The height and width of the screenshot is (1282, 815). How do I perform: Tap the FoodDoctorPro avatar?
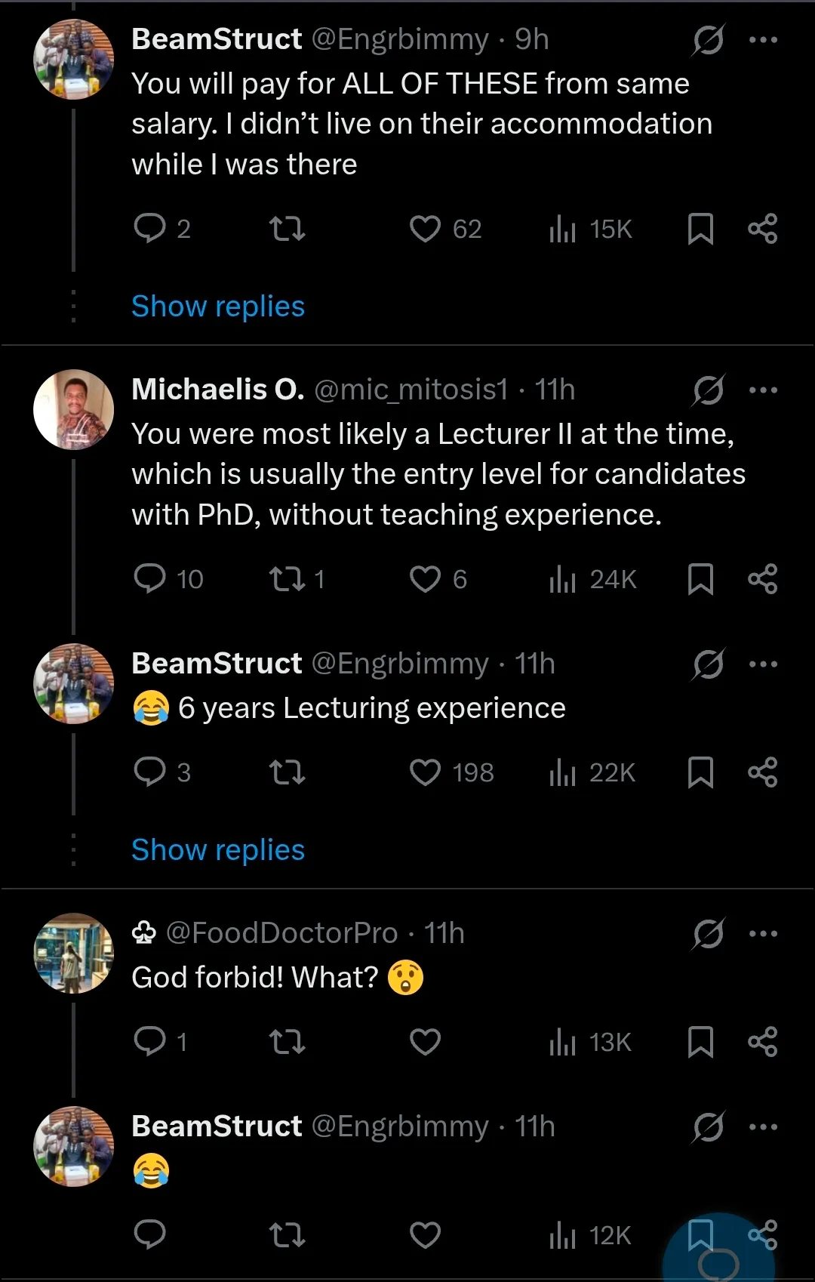coord(74,953)
